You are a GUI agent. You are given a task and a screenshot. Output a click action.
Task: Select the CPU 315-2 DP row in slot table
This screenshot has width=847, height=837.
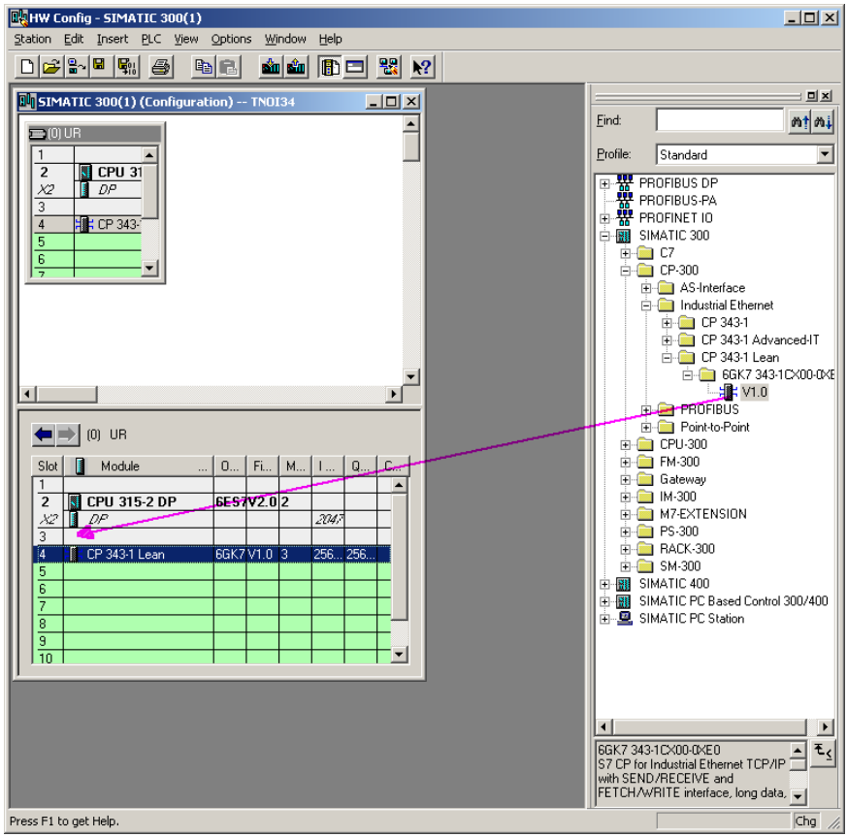212,501
